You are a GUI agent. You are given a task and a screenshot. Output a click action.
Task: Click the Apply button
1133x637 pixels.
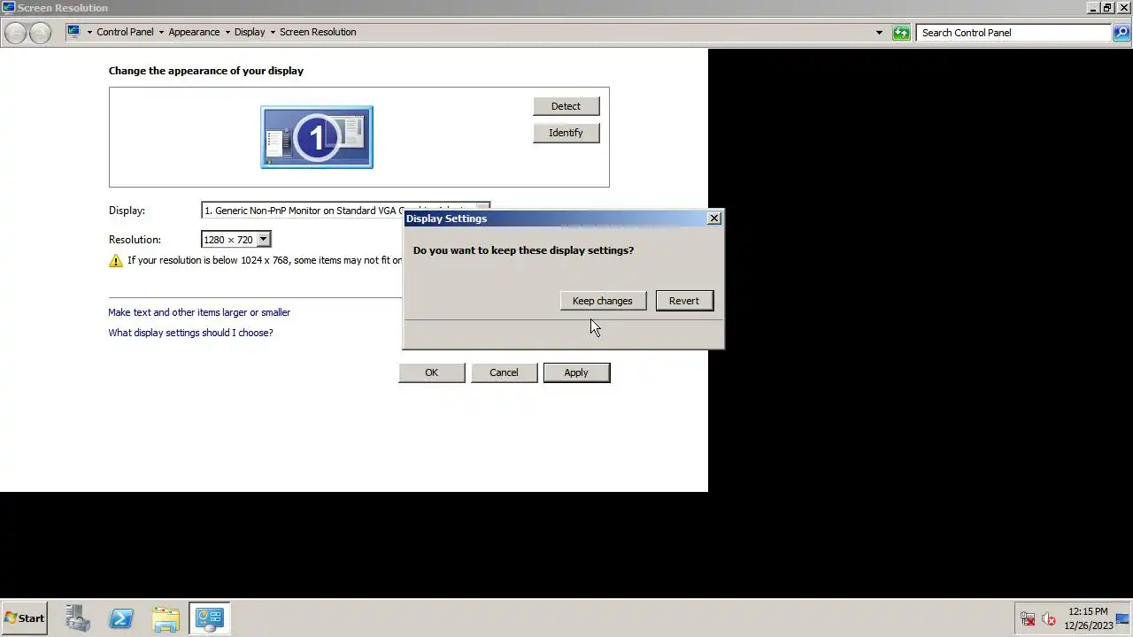[576, 372]
